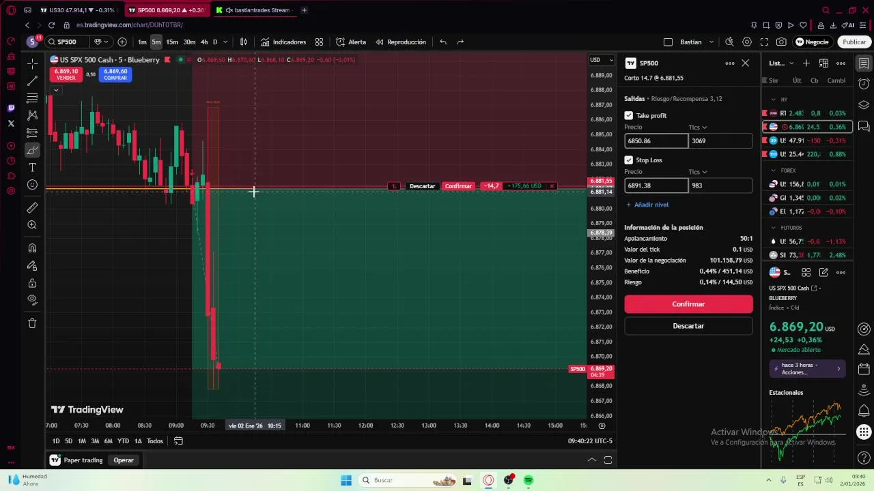Collapse the chart legend chevron under VENDER

(x=56, y=89)
